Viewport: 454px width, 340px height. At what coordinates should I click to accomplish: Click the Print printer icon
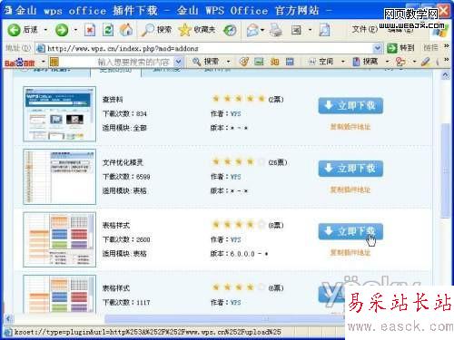[275, 30]
